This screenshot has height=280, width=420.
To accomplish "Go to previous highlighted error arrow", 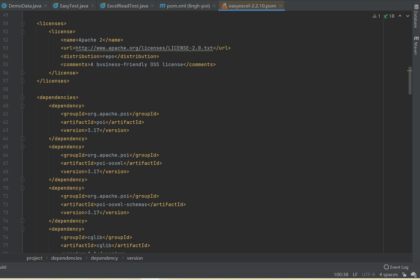I will tap(400, 16).
